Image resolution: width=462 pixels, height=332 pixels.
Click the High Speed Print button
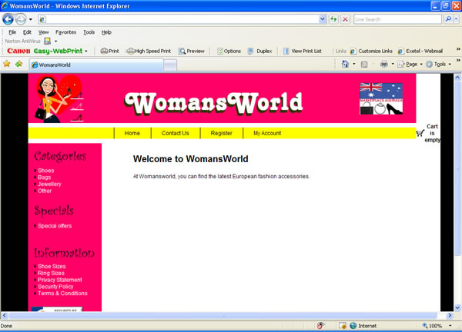(148, 51)
